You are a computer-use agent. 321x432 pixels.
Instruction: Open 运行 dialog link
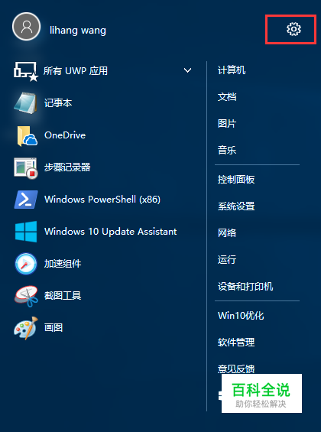227,259
